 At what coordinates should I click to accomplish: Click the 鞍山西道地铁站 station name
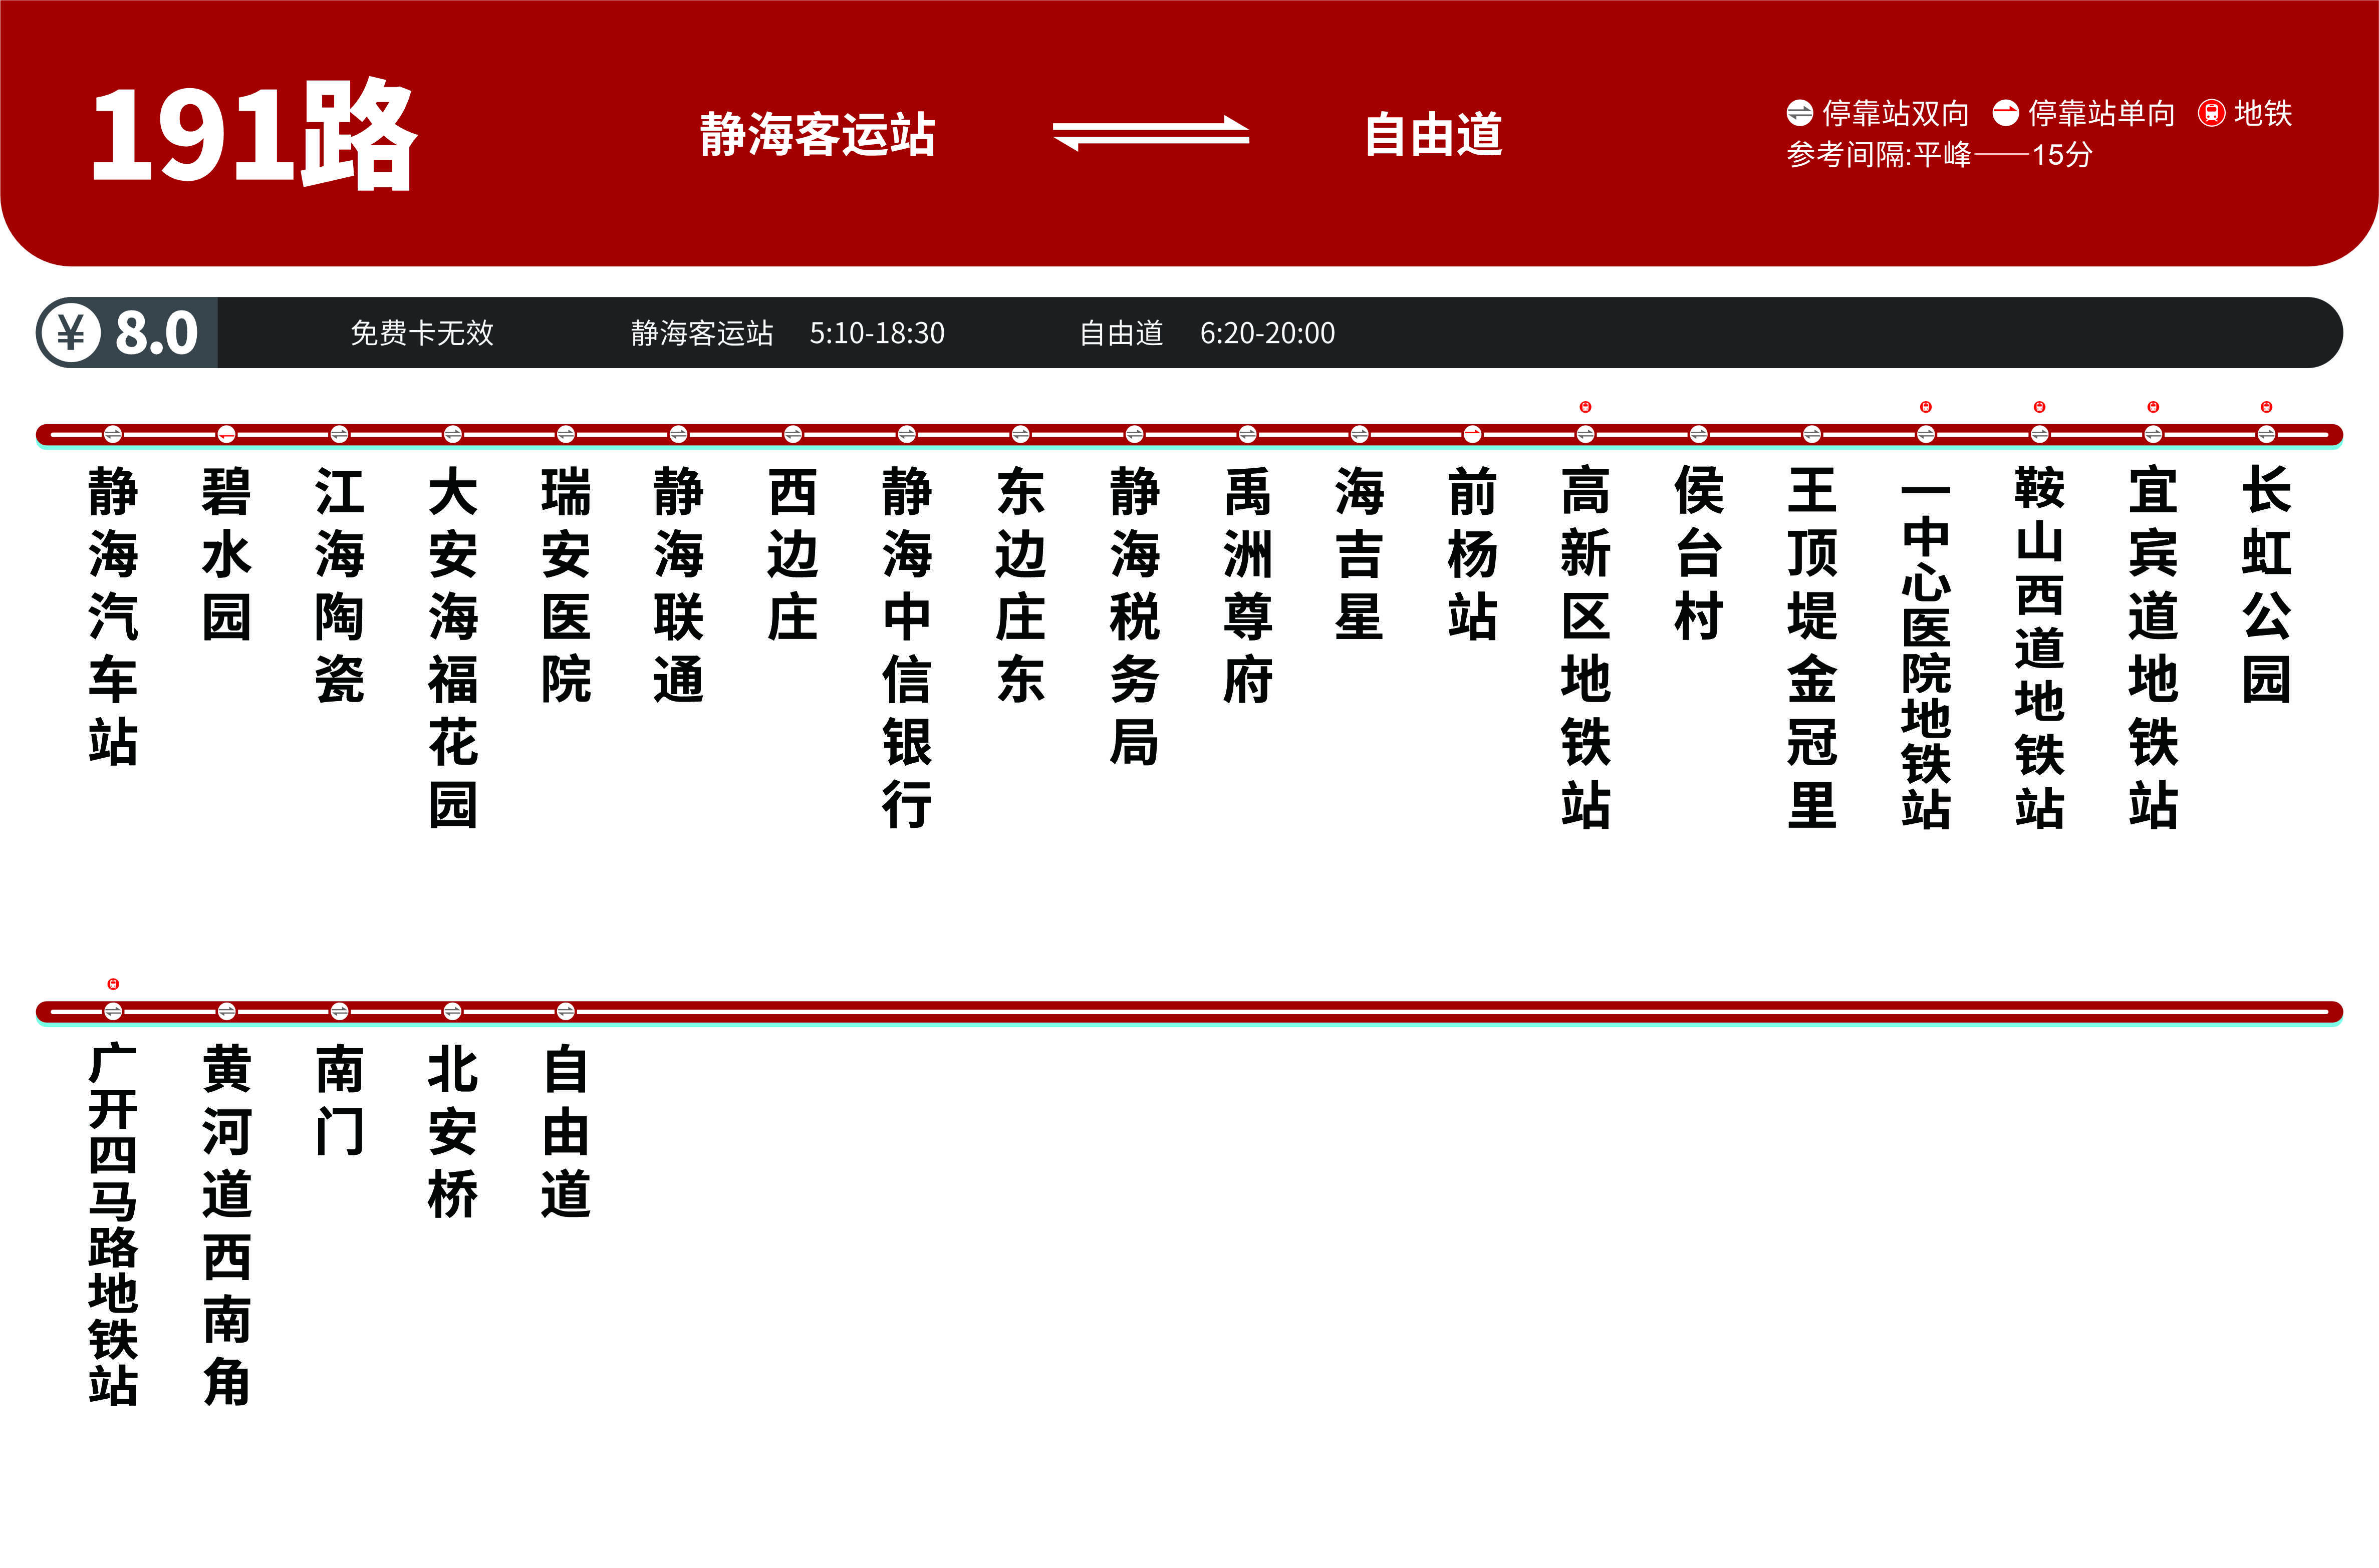coord(2039,647)
